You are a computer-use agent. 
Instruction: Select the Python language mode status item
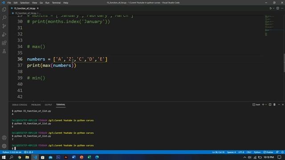(257, 152)
